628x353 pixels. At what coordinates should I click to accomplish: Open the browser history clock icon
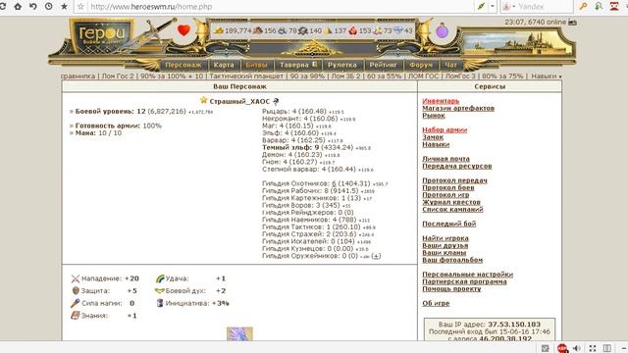48,7
